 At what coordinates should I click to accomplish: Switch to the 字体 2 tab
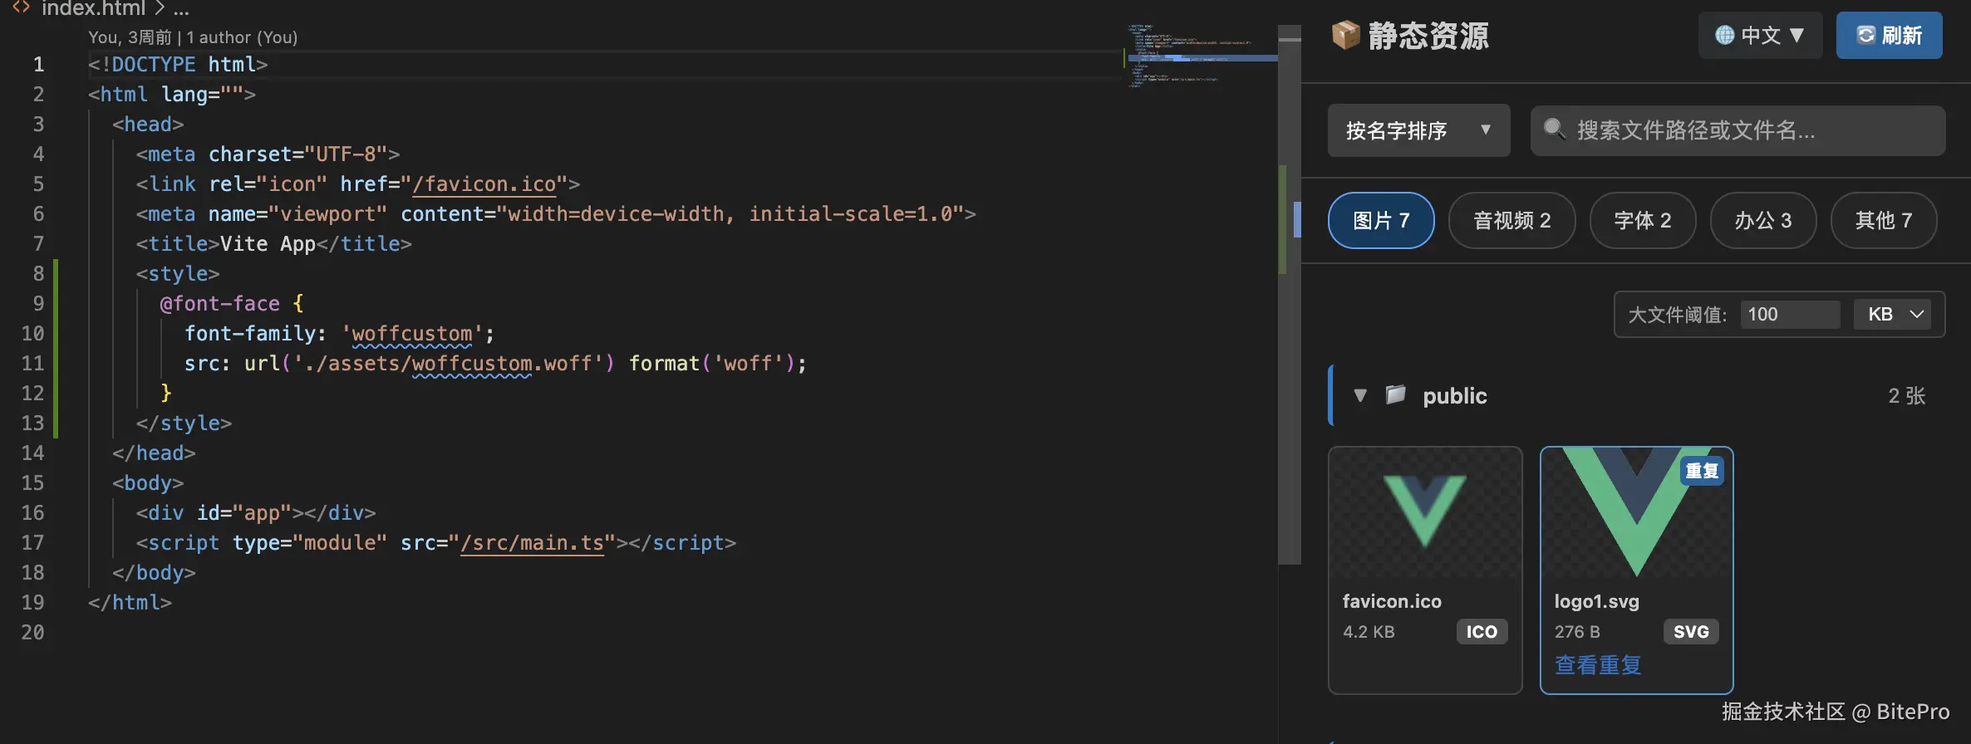click(1642, 220)
